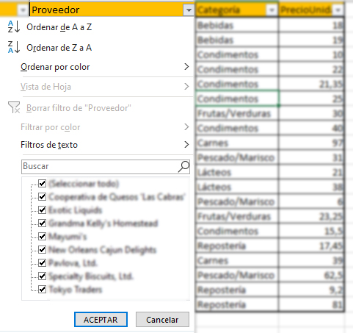The image size is (353, 333).
Task: Click the clear filter funnel icon
Action: 14,107
